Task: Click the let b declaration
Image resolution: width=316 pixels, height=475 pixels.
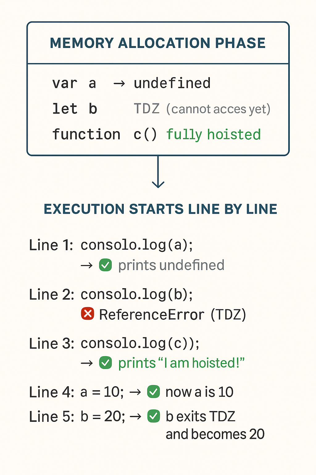Action: 75,109
